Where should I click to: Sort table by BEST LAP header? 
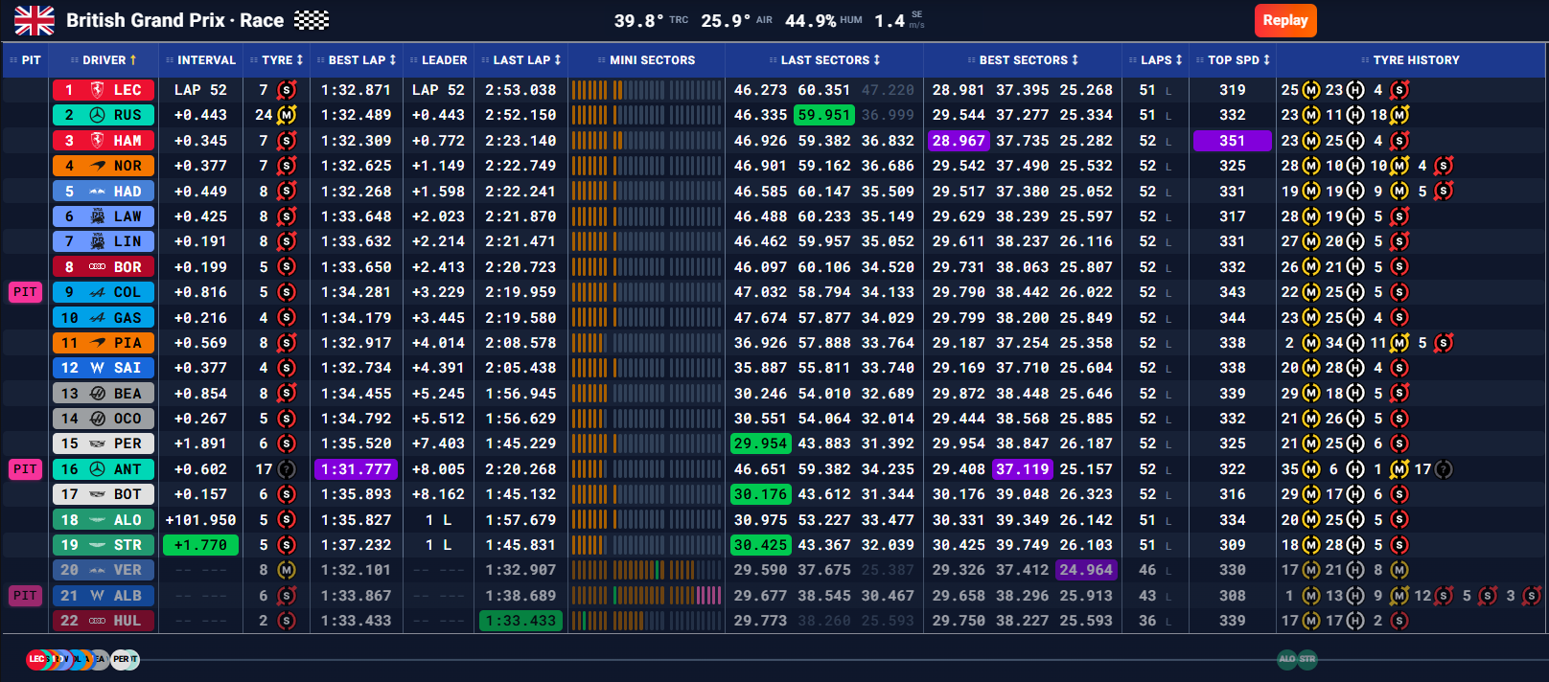click(357, 60)
